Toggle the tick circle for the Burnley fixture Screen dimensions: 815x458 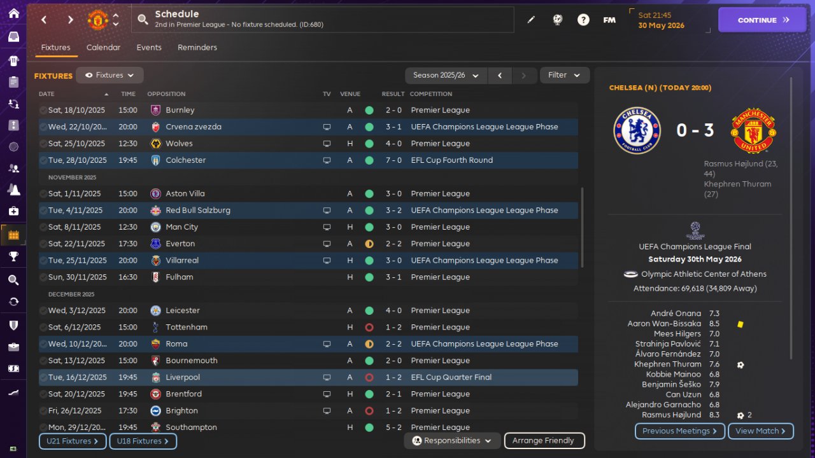click(x=43, y=110)
